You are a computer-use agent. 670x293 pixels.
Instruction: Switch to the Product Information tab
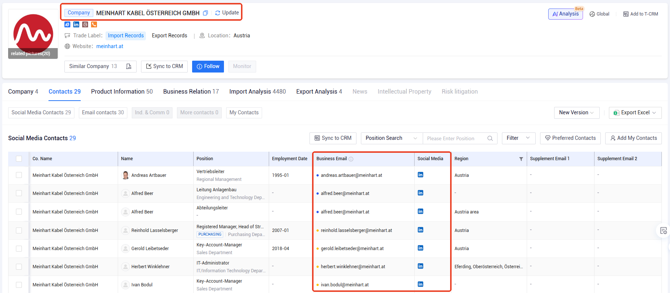122,91
